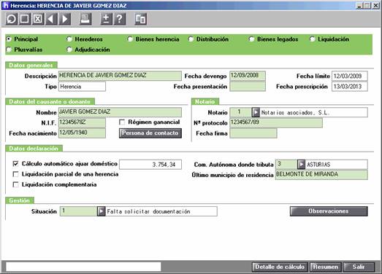This screenshot has height=274, width=382.
Task: Click the white status bar text box
Action: (x=83, y=267)
